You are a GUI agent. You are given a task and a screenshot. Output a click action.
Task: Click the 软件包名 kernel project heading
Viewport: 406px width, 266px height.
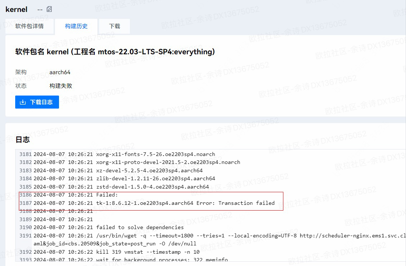point(115,52)
